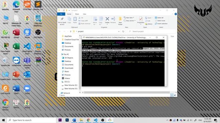Image resolution: width=220 pixels, height=123 pixels.
Task: Open Outlook desktop shortcut
Action: click(x=27, y=76)
